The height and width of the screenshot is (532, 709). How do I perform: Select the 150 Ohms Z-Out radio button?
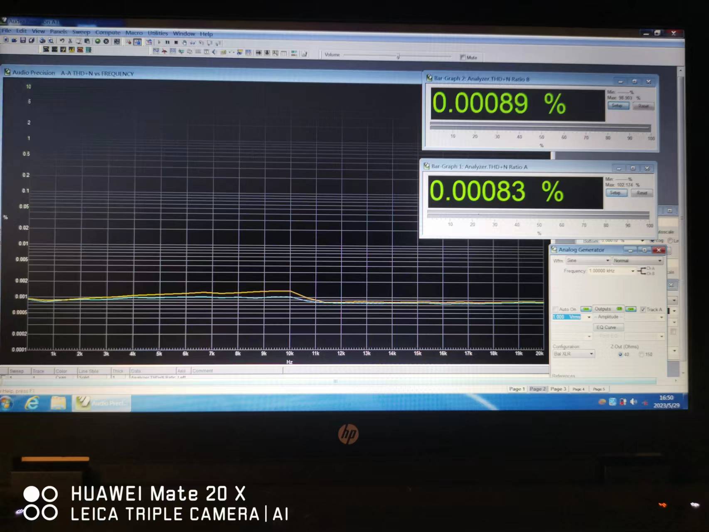click(x=641, y=355)
